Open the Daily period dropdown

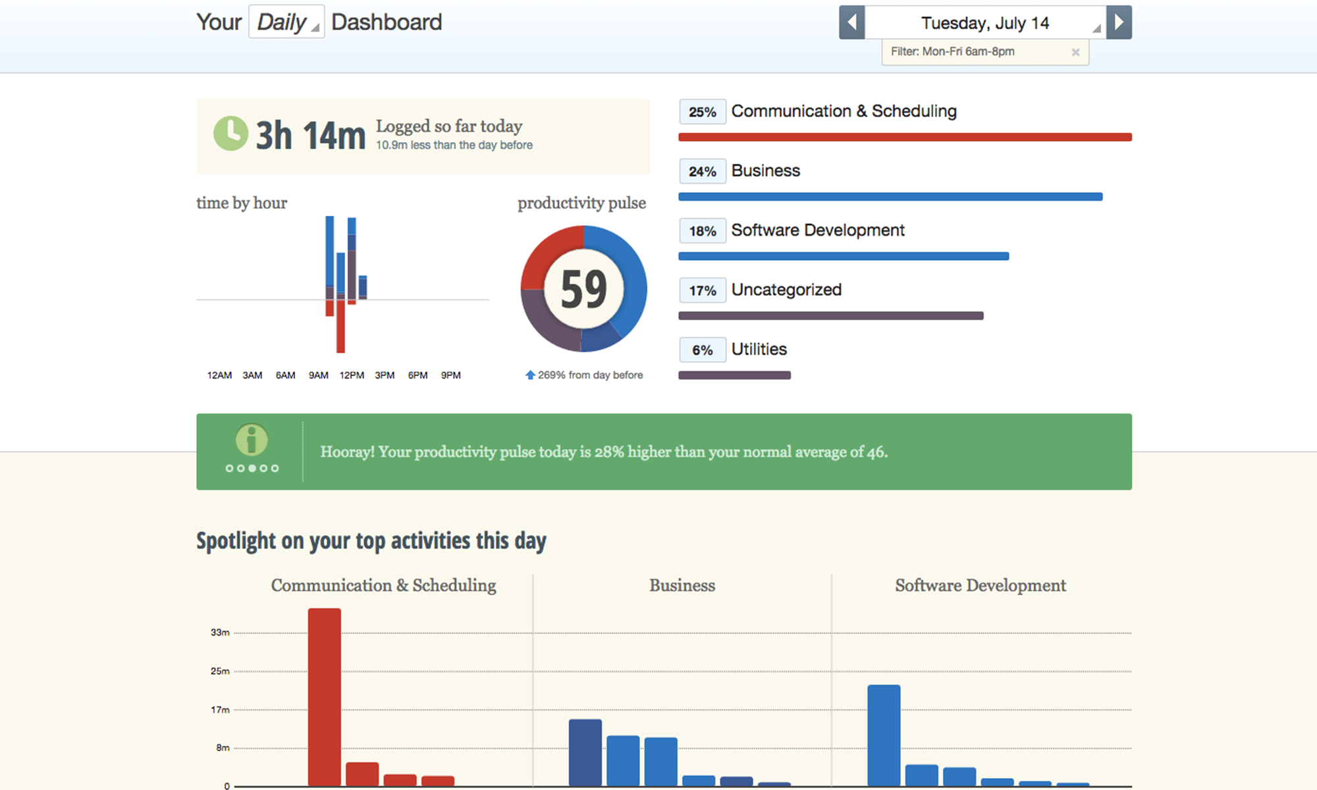click(x=286, y=22)
